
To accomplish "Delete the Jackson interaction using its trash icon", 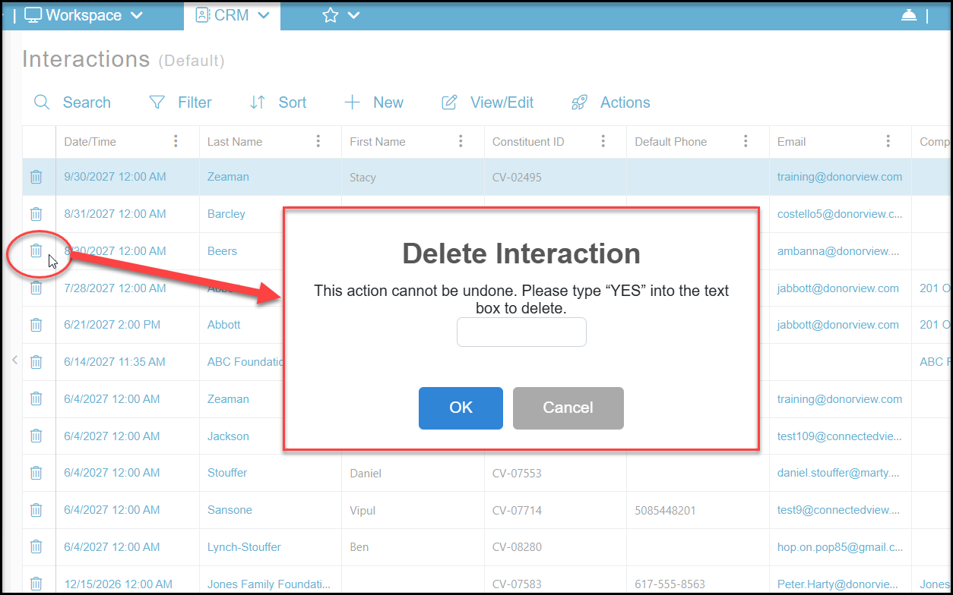I will [36, 436].
